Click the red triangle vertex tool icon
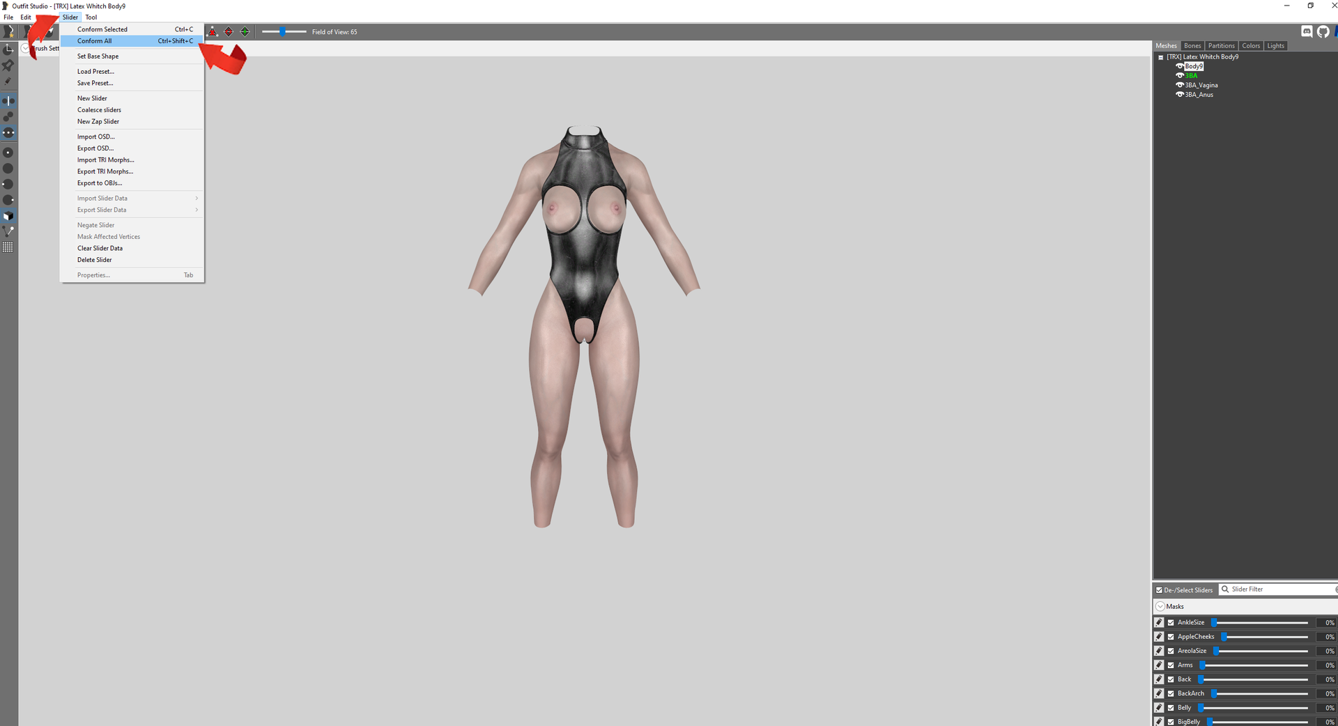Image resolution: width=1338 pixels, height=726 pixels. tap(213, 32)
